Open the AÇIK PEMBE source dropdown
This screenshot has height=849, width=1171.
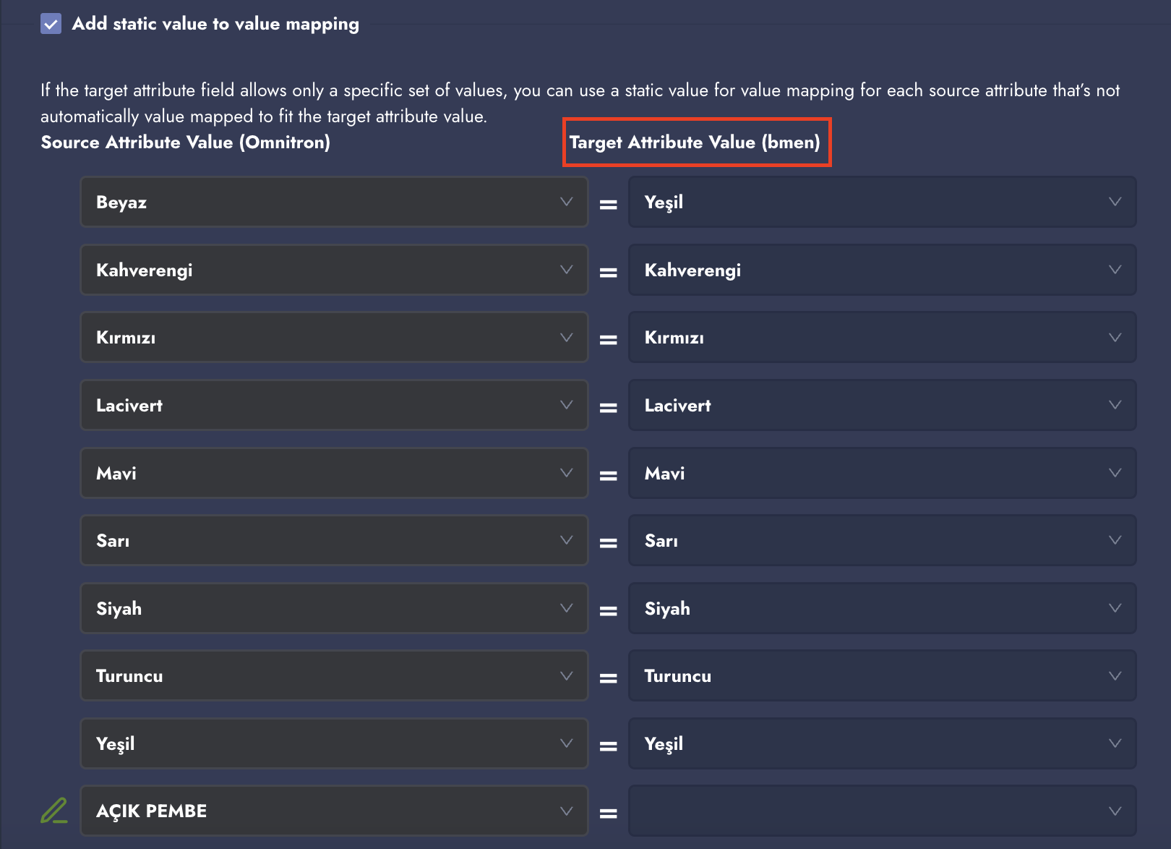tap(333, 811)
